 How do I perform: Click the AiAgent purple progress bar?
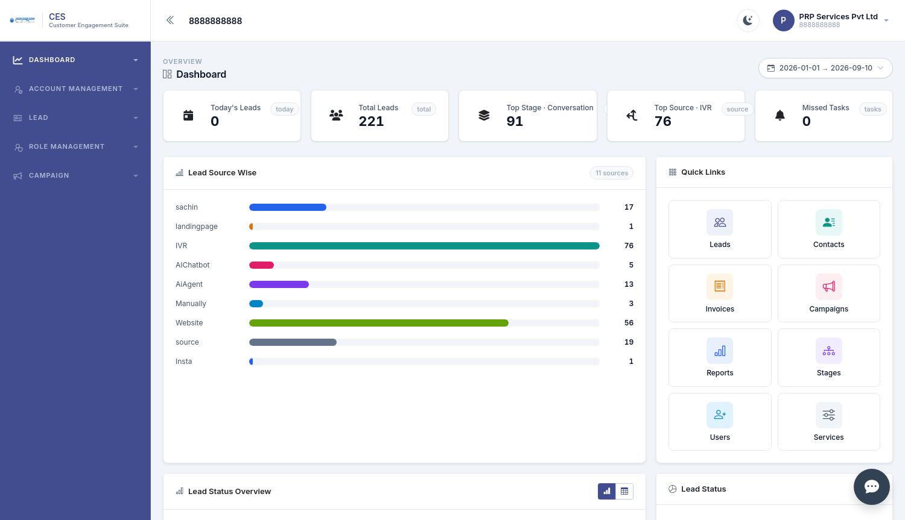pos(279,284)
